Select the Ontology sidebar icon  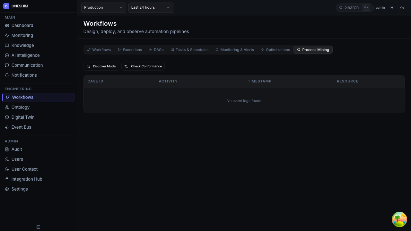pyautogui.click(x=7, y=107)
